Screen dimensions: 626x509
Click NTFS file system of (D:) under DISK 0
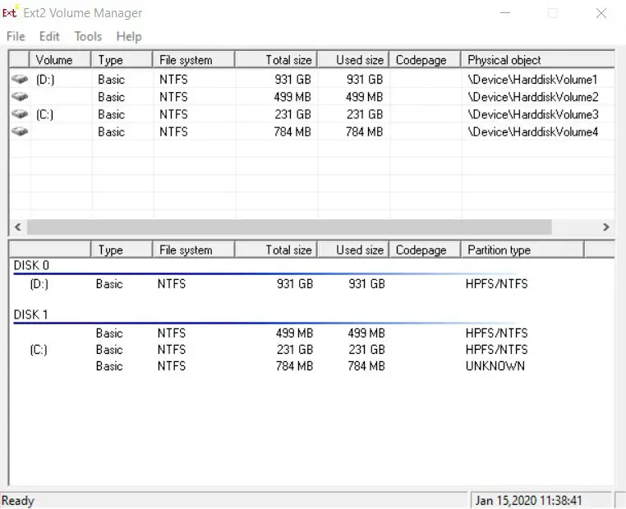click(172, 283)
